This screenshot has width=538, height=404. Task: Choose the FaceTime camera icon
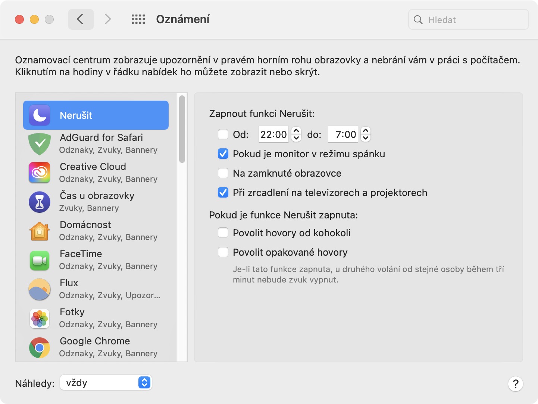point(40,260)
